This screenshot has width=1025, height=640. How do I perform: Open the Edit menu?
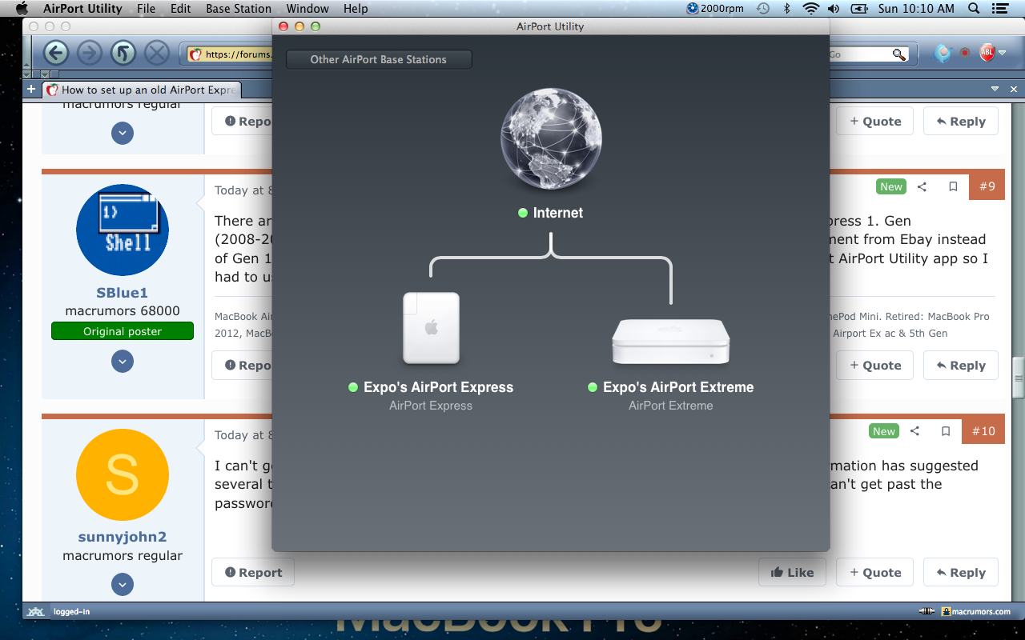[x=181, y=9]
